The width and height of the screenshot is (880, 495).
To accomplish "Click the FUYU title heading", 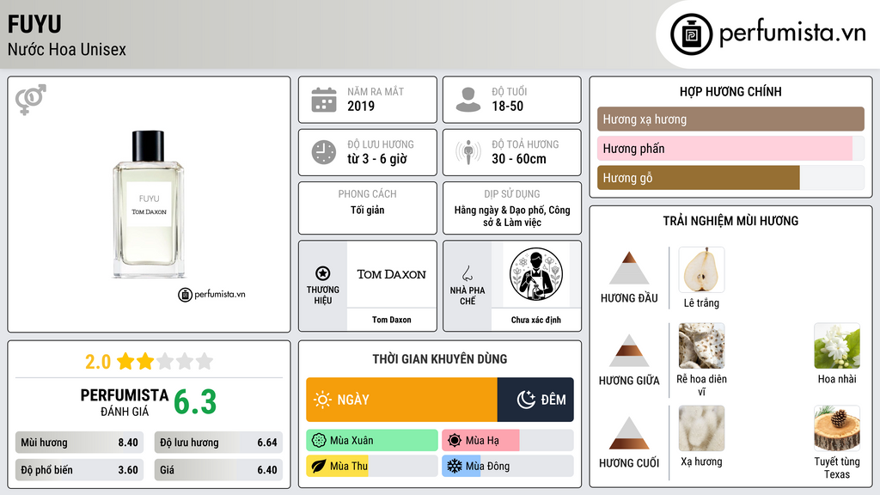I will (x=34, y=24).
